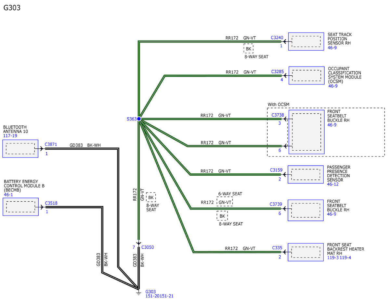Click the GD383 BK-WH label near C3871
Viewport: 390px width, 301px height.
[x=85, y=145]
